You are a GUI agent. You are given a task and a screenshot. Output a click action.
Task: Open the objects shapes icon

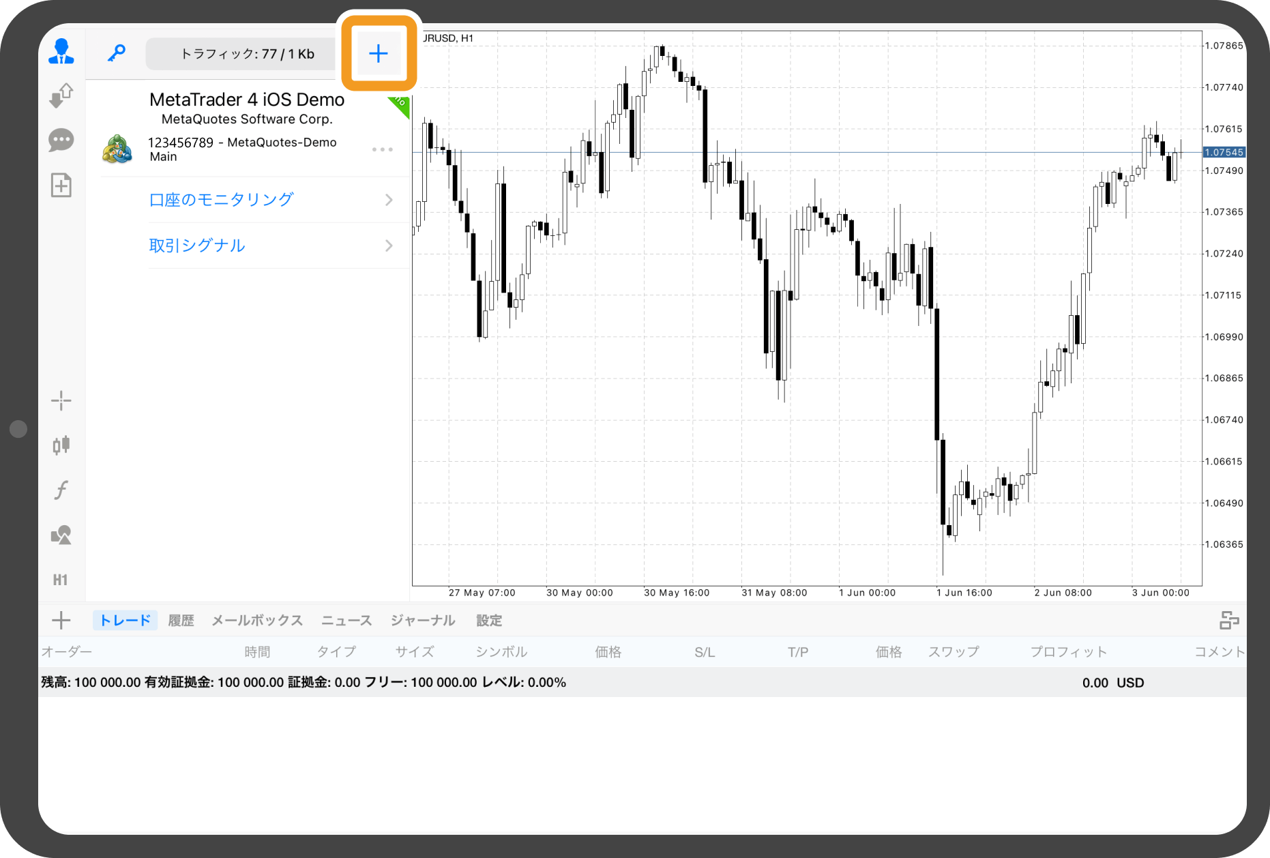pos(61,535)
